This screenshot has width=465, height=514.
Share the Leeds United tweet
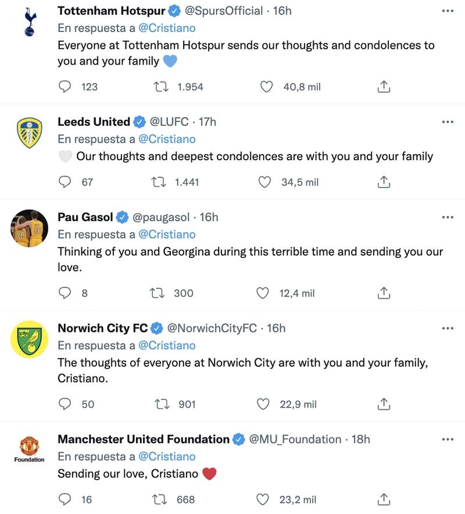(x=384, y=182)
